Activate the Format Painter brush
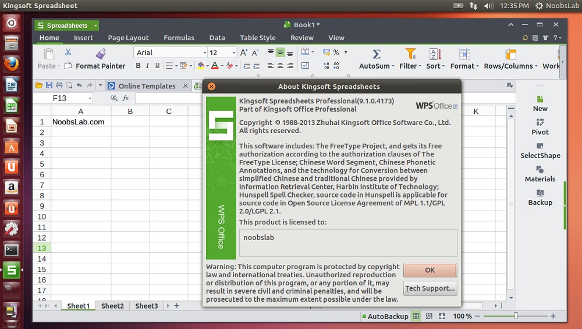Screen dimensions: 582x329 coord(101,54)
